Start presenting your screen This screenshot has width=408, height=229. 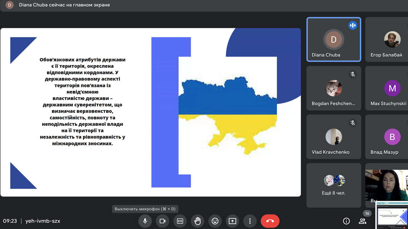pyautogui.click(x=232, y=221)
